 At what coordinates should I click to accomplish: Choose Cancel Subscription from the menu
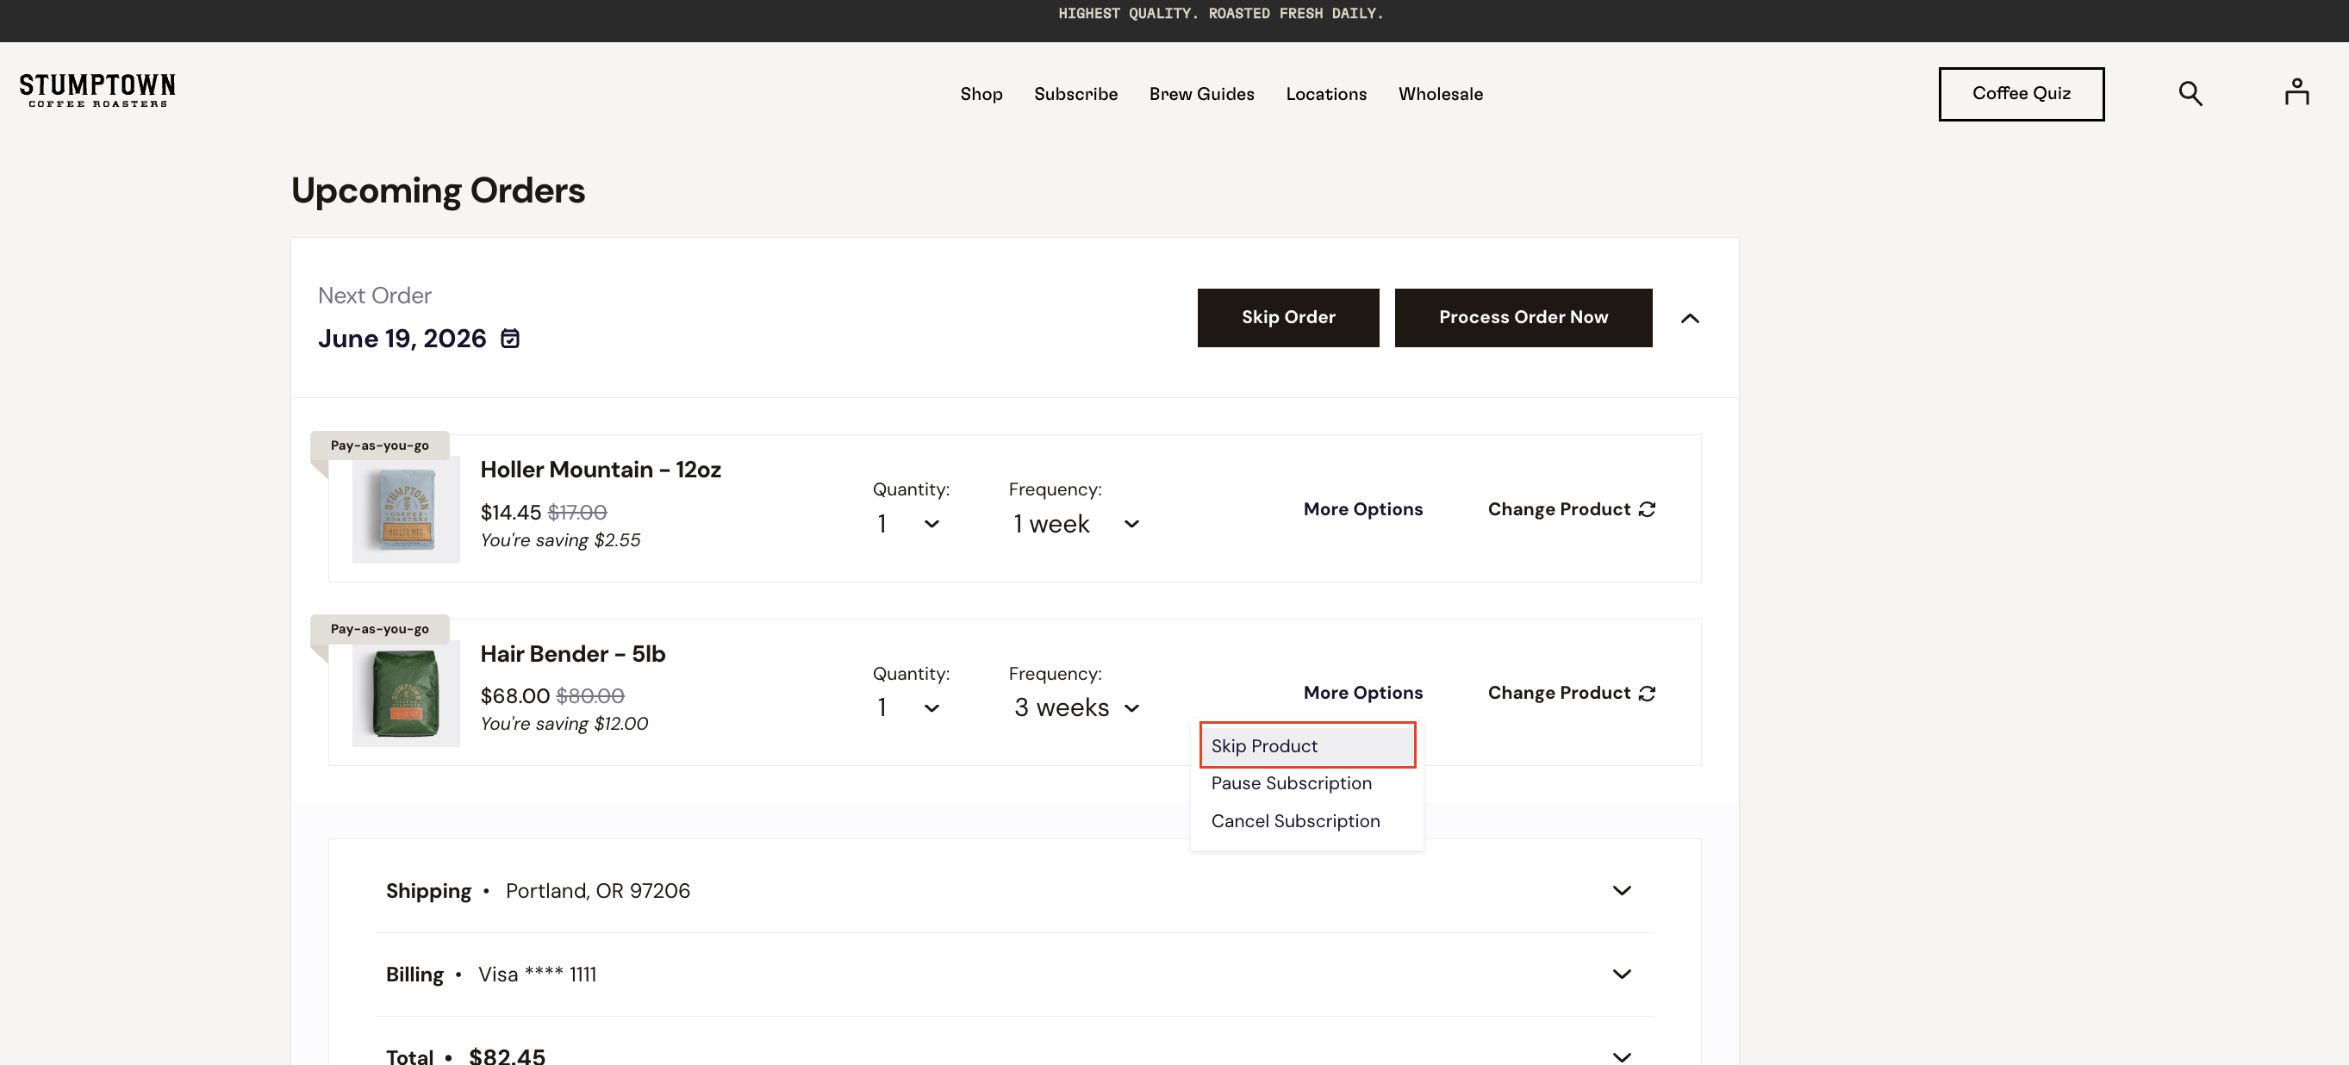click(1306, 820)
